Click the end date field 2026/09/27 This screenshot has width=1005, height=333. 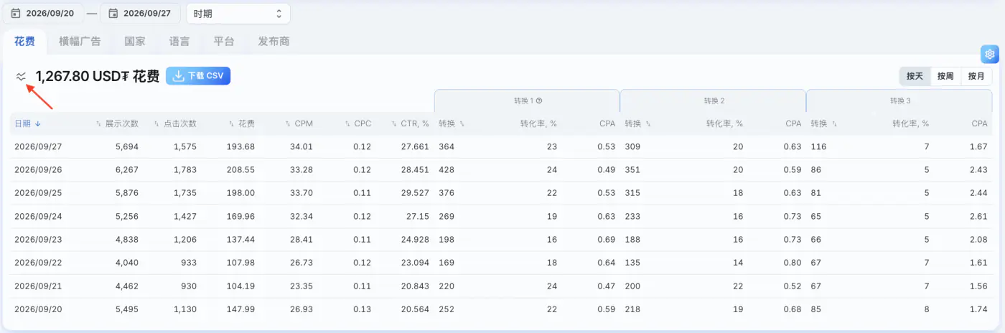(x=140, y=14)
